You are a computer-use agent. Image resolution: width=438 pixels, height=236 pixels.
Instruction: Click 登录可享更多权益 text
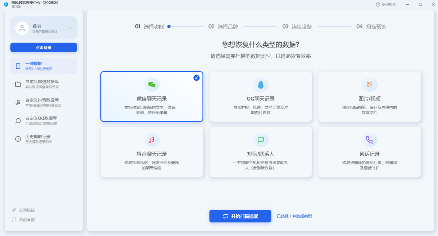pyautogui.click(x=45, y=32)
